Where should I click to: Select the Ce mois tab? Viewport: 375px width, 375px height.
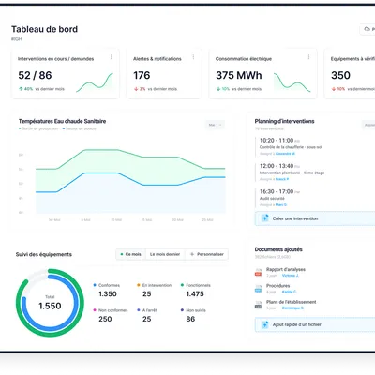[131, 254]
